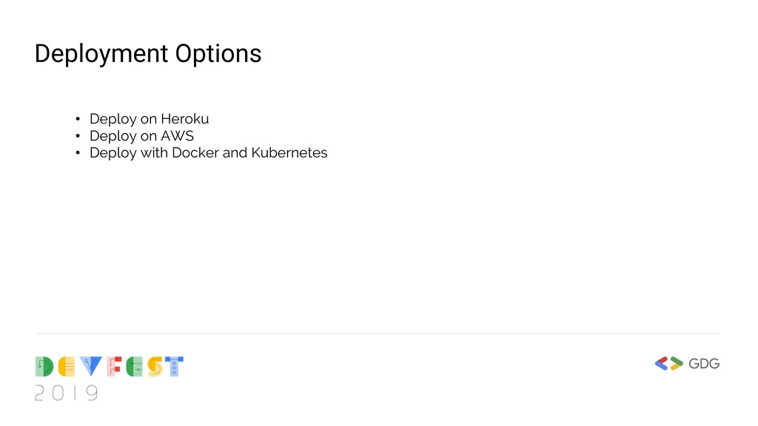Click the horizontal divider line above the footer
Viewport: 758px width, 426px height.
click(378, 334)
